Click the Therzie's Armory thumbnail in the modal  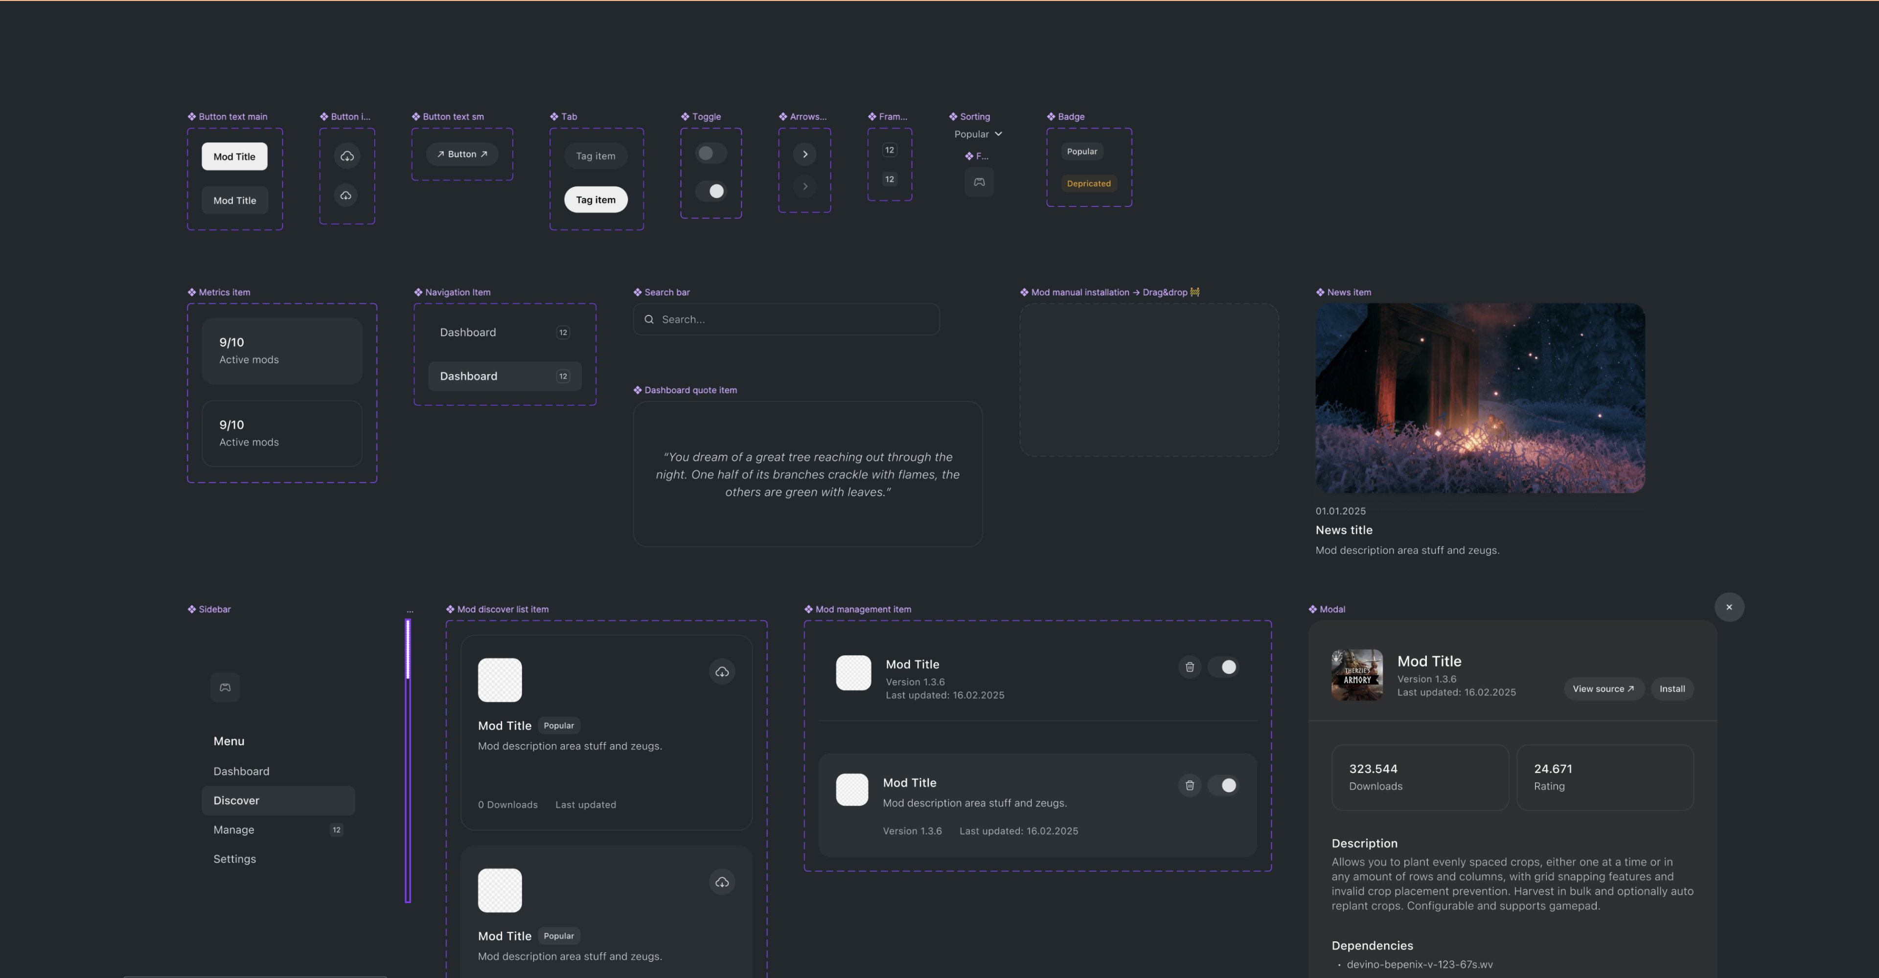[x=1357, y=675]
